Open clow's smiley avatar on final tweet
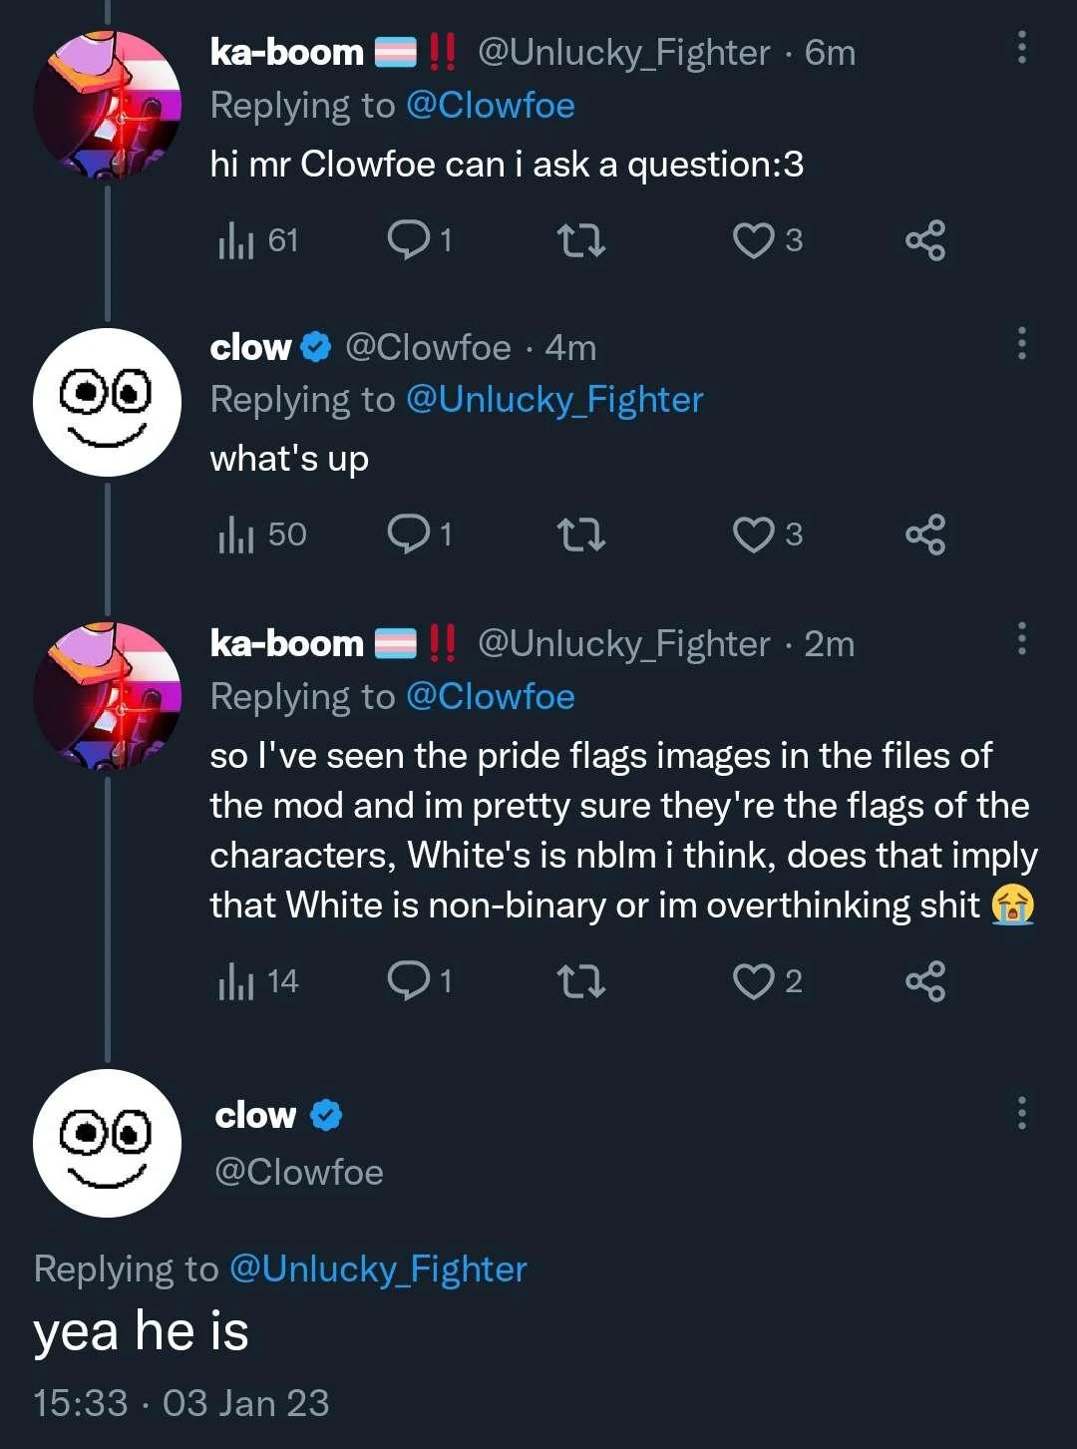The height and width of the screenshot is (1449, 1077). pyautogui.click(x=108, y=1143)
